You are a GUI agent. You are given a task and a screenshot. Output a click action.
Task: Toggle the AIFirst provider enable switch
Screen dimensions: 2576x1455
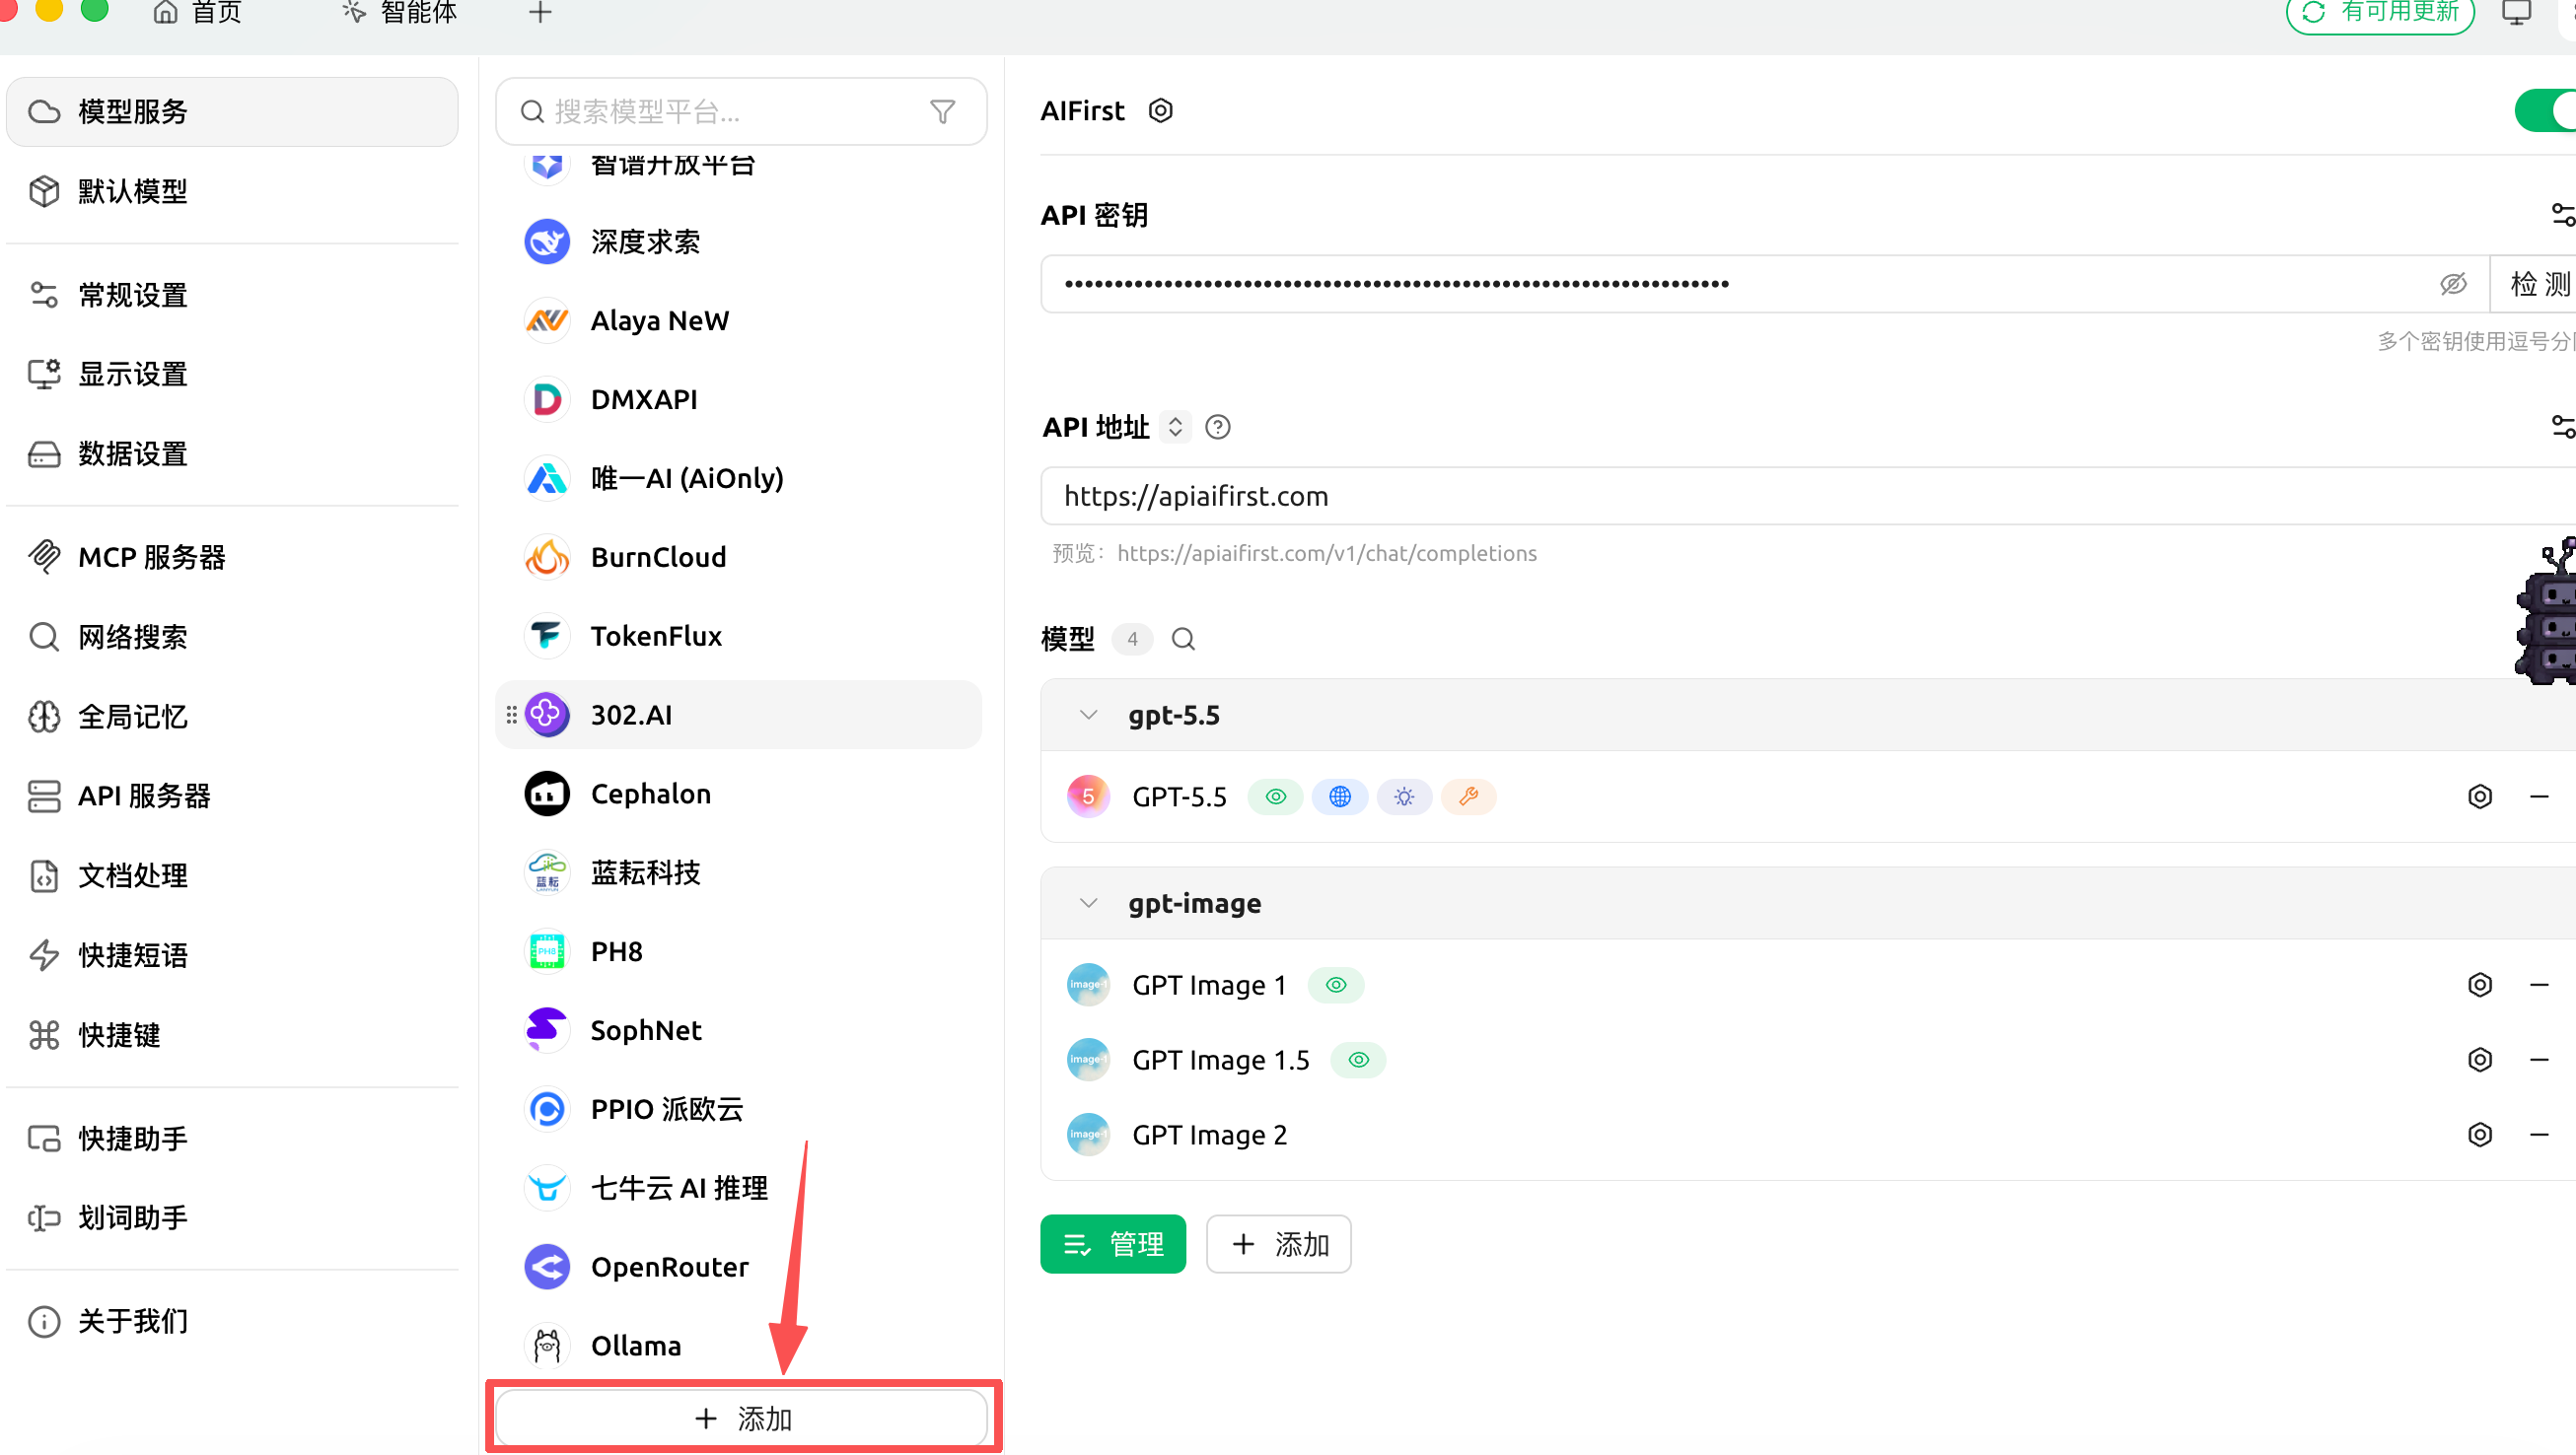coord(2546,111)
